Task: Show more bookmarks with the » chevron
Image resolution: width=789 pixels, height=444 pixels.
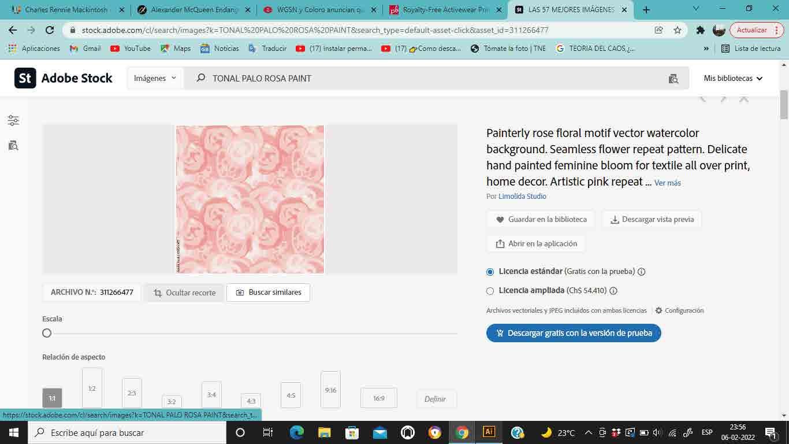Action: click(x=706, y=49)
